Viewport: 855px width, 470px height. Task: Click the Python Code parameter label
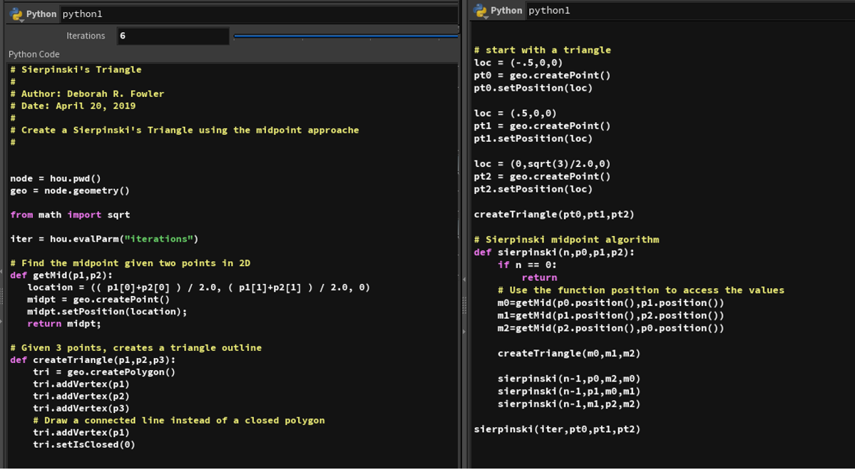[34, 54]
